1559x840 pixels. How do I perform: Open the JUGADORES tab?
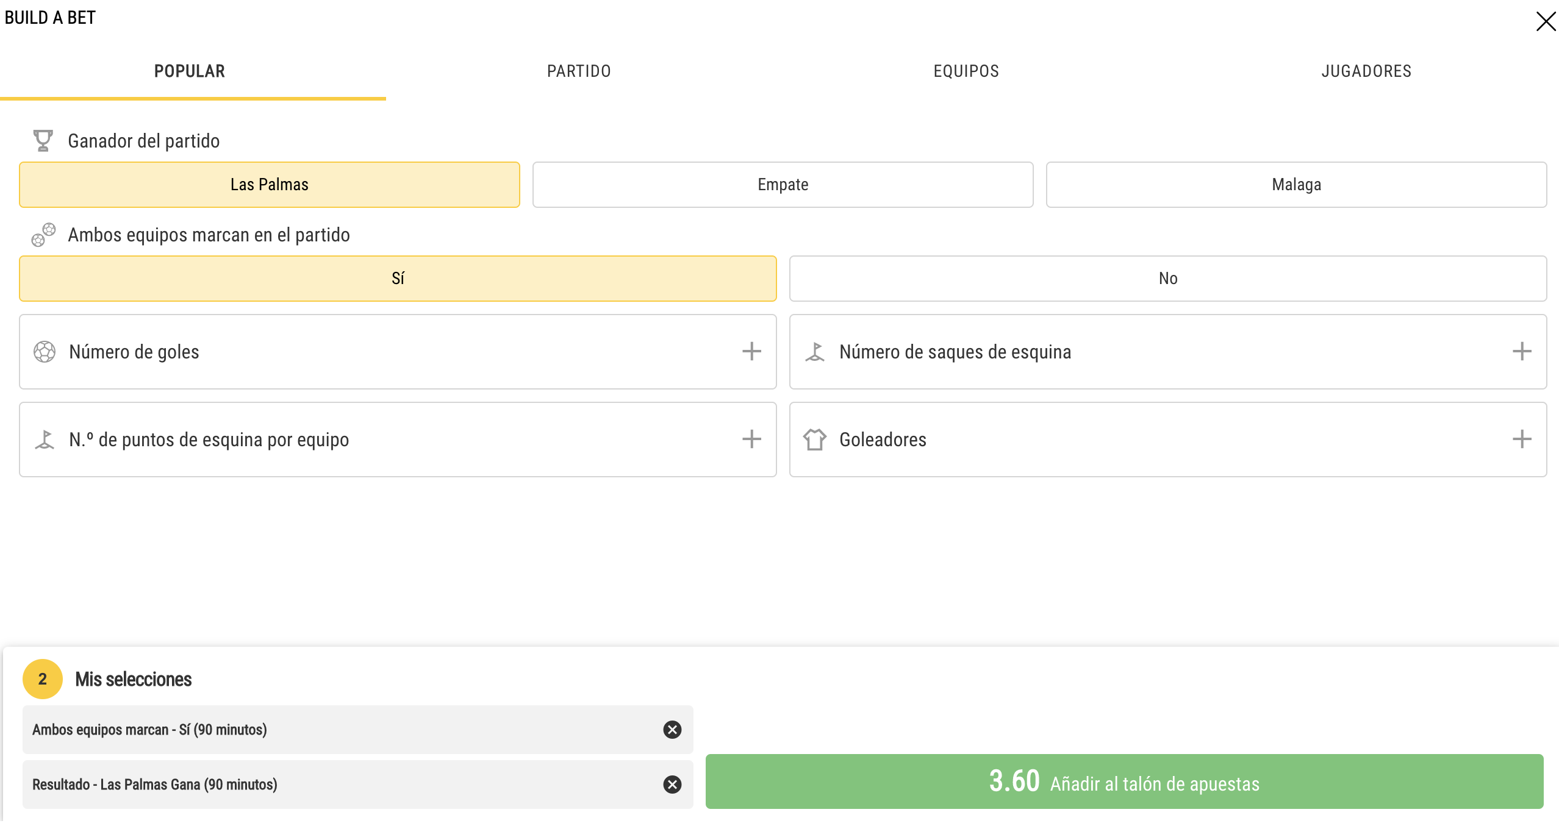pyautogui.click(x=1366, y=71)
